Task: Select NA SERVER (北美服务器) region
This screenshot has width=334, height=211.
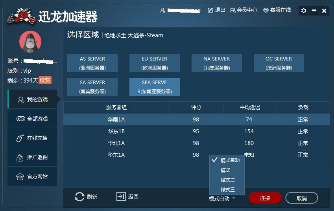Action: coord(217,63)
